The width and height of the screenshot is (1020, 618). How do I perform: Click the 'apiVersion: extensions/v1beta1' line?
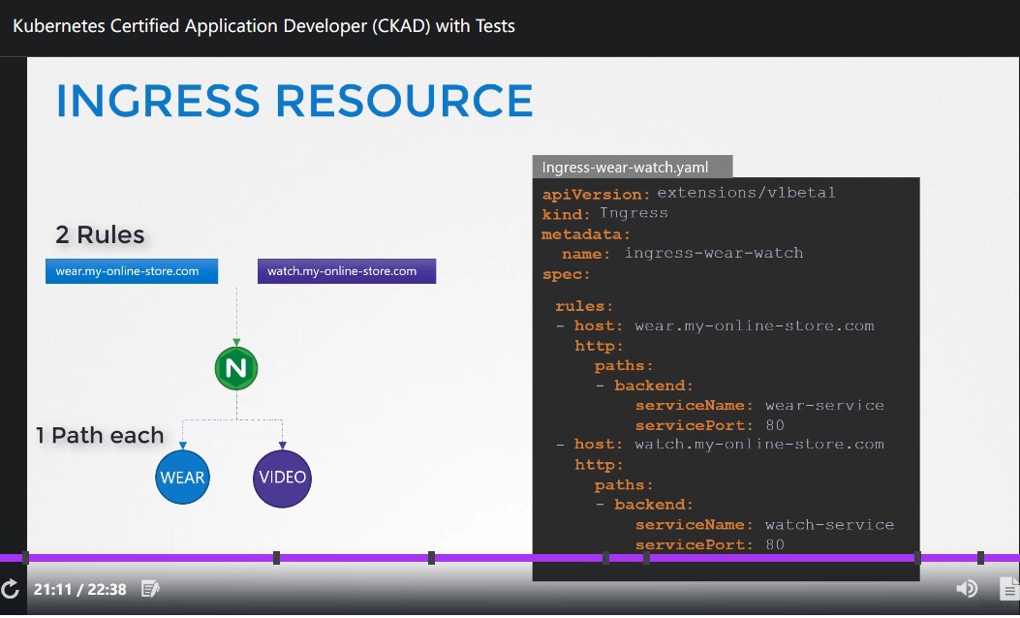689,193
